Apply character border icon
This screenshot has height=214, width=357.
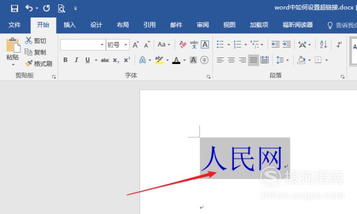click(205, 44)
